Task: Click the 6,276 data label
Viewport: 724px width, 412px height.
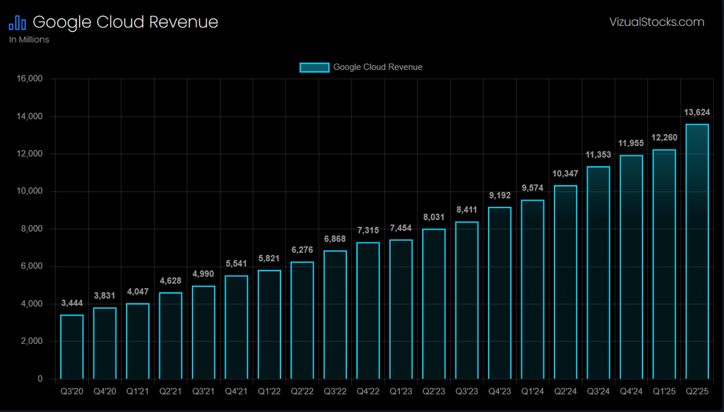Action: [302, 250]
